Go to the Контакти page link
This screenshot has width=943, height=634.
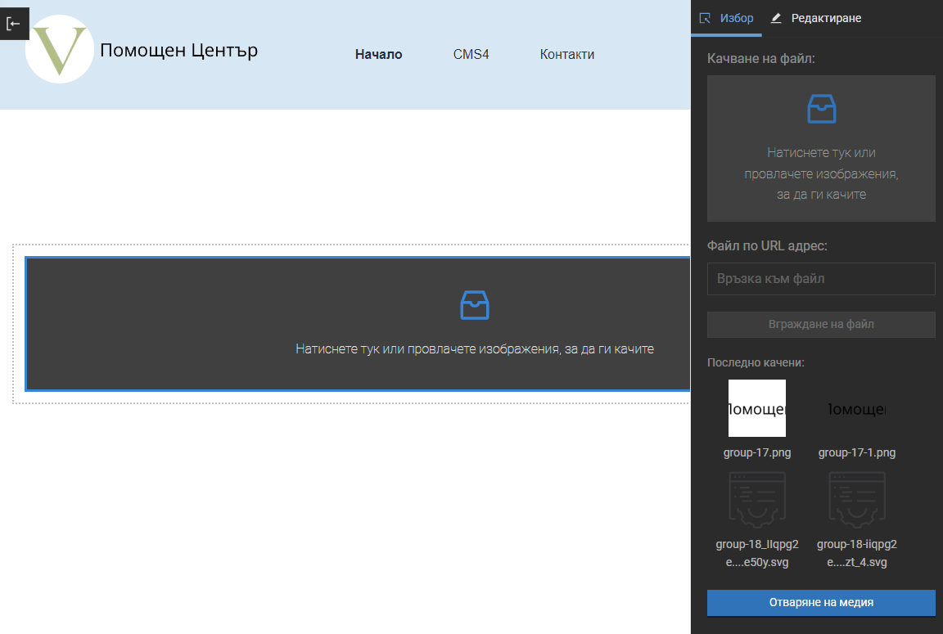[566, 55]
